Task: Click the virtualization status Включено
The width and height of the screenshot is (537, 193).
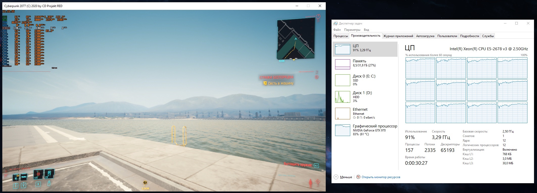Action: [510, 150]
